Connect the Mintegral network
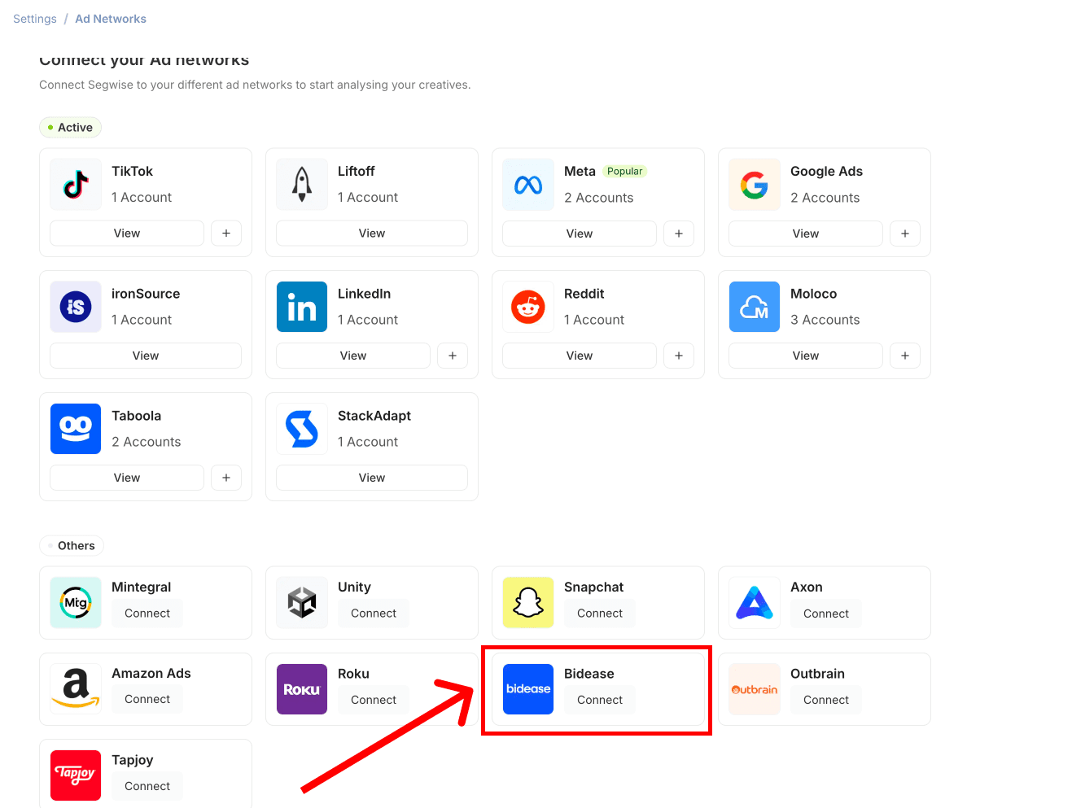 (147, 614)
